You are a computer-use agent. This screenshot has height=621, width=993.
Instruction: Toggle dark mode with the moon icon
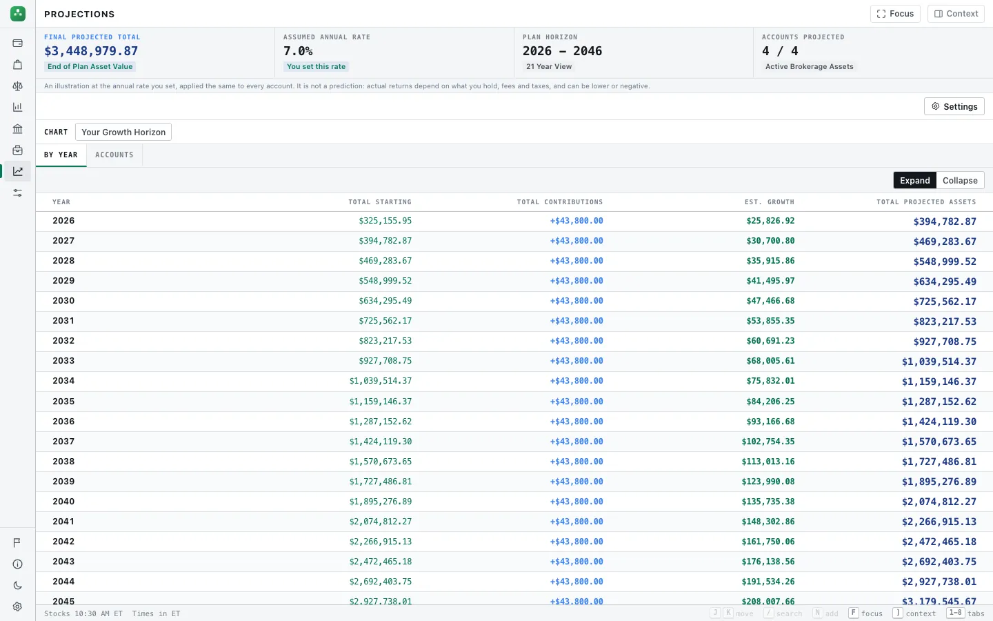tap(18, 586)
